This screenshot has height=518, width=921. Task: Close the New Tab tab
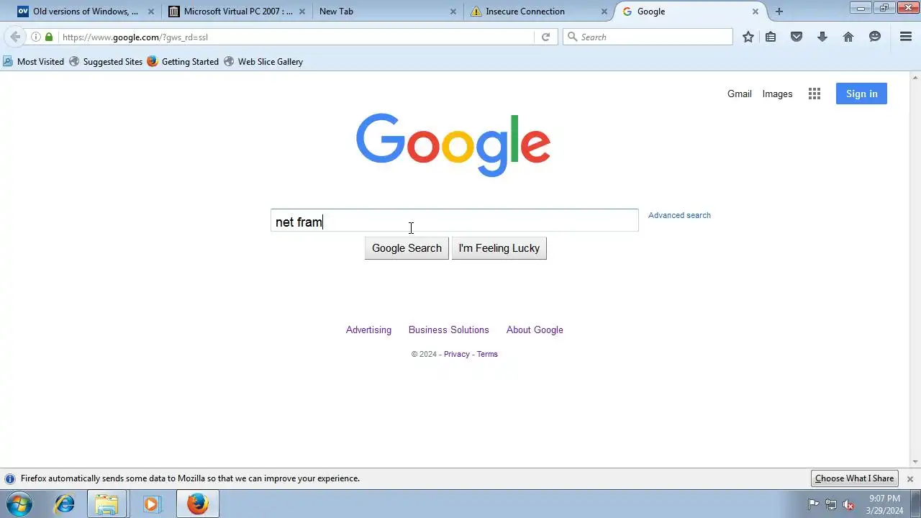pos(453,12)
